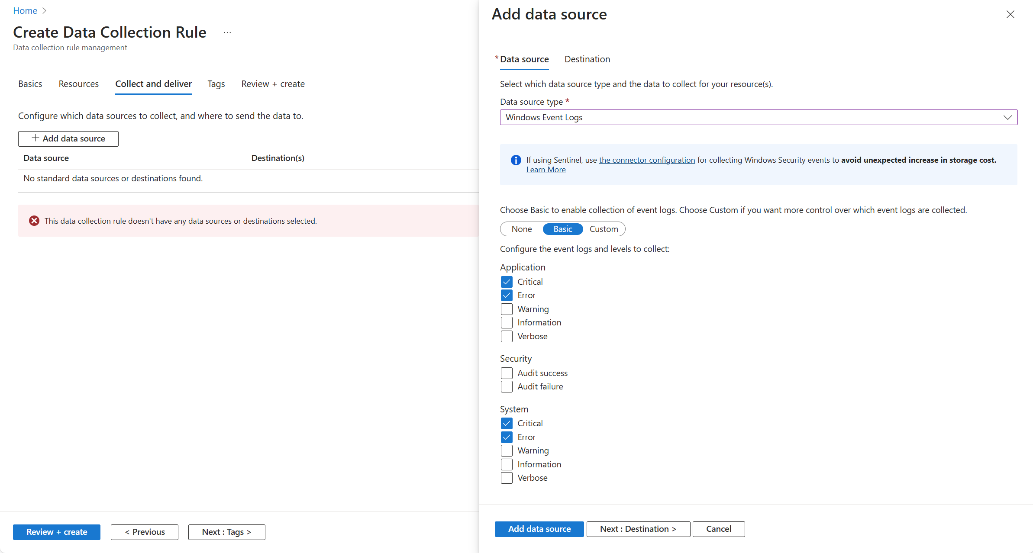Click the ellipsis more options icon
Image resolution: width=1033 pixels, height=553 pixels.
click(227, 32)
